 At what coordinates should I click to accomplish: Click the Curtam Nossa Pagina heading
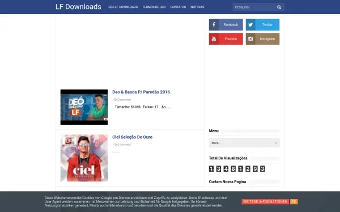(227, 181)
